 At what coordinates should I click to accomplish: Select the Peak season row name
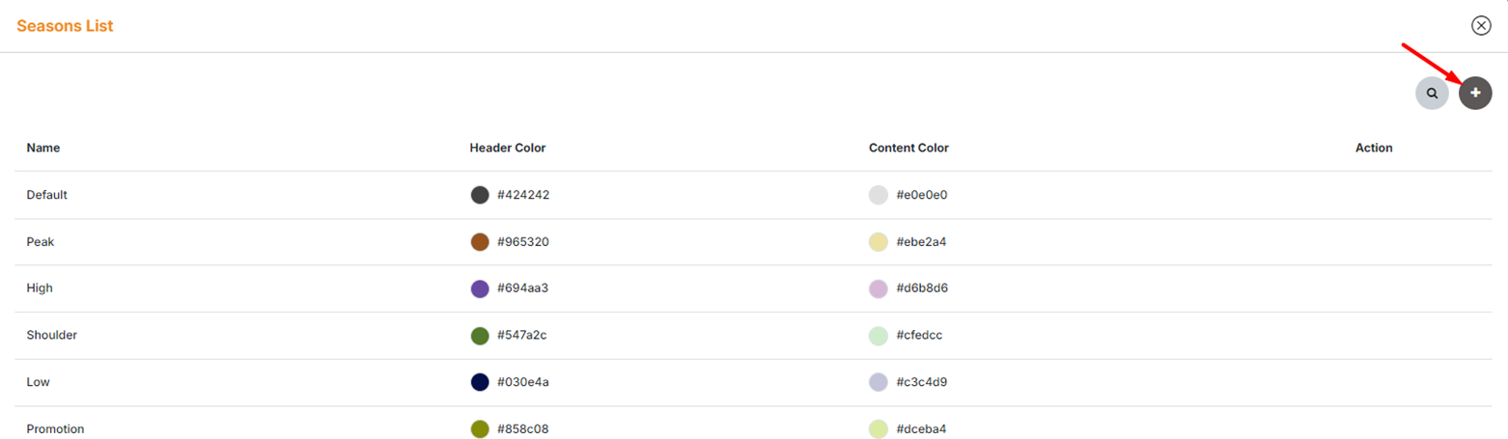pos(41,241)
